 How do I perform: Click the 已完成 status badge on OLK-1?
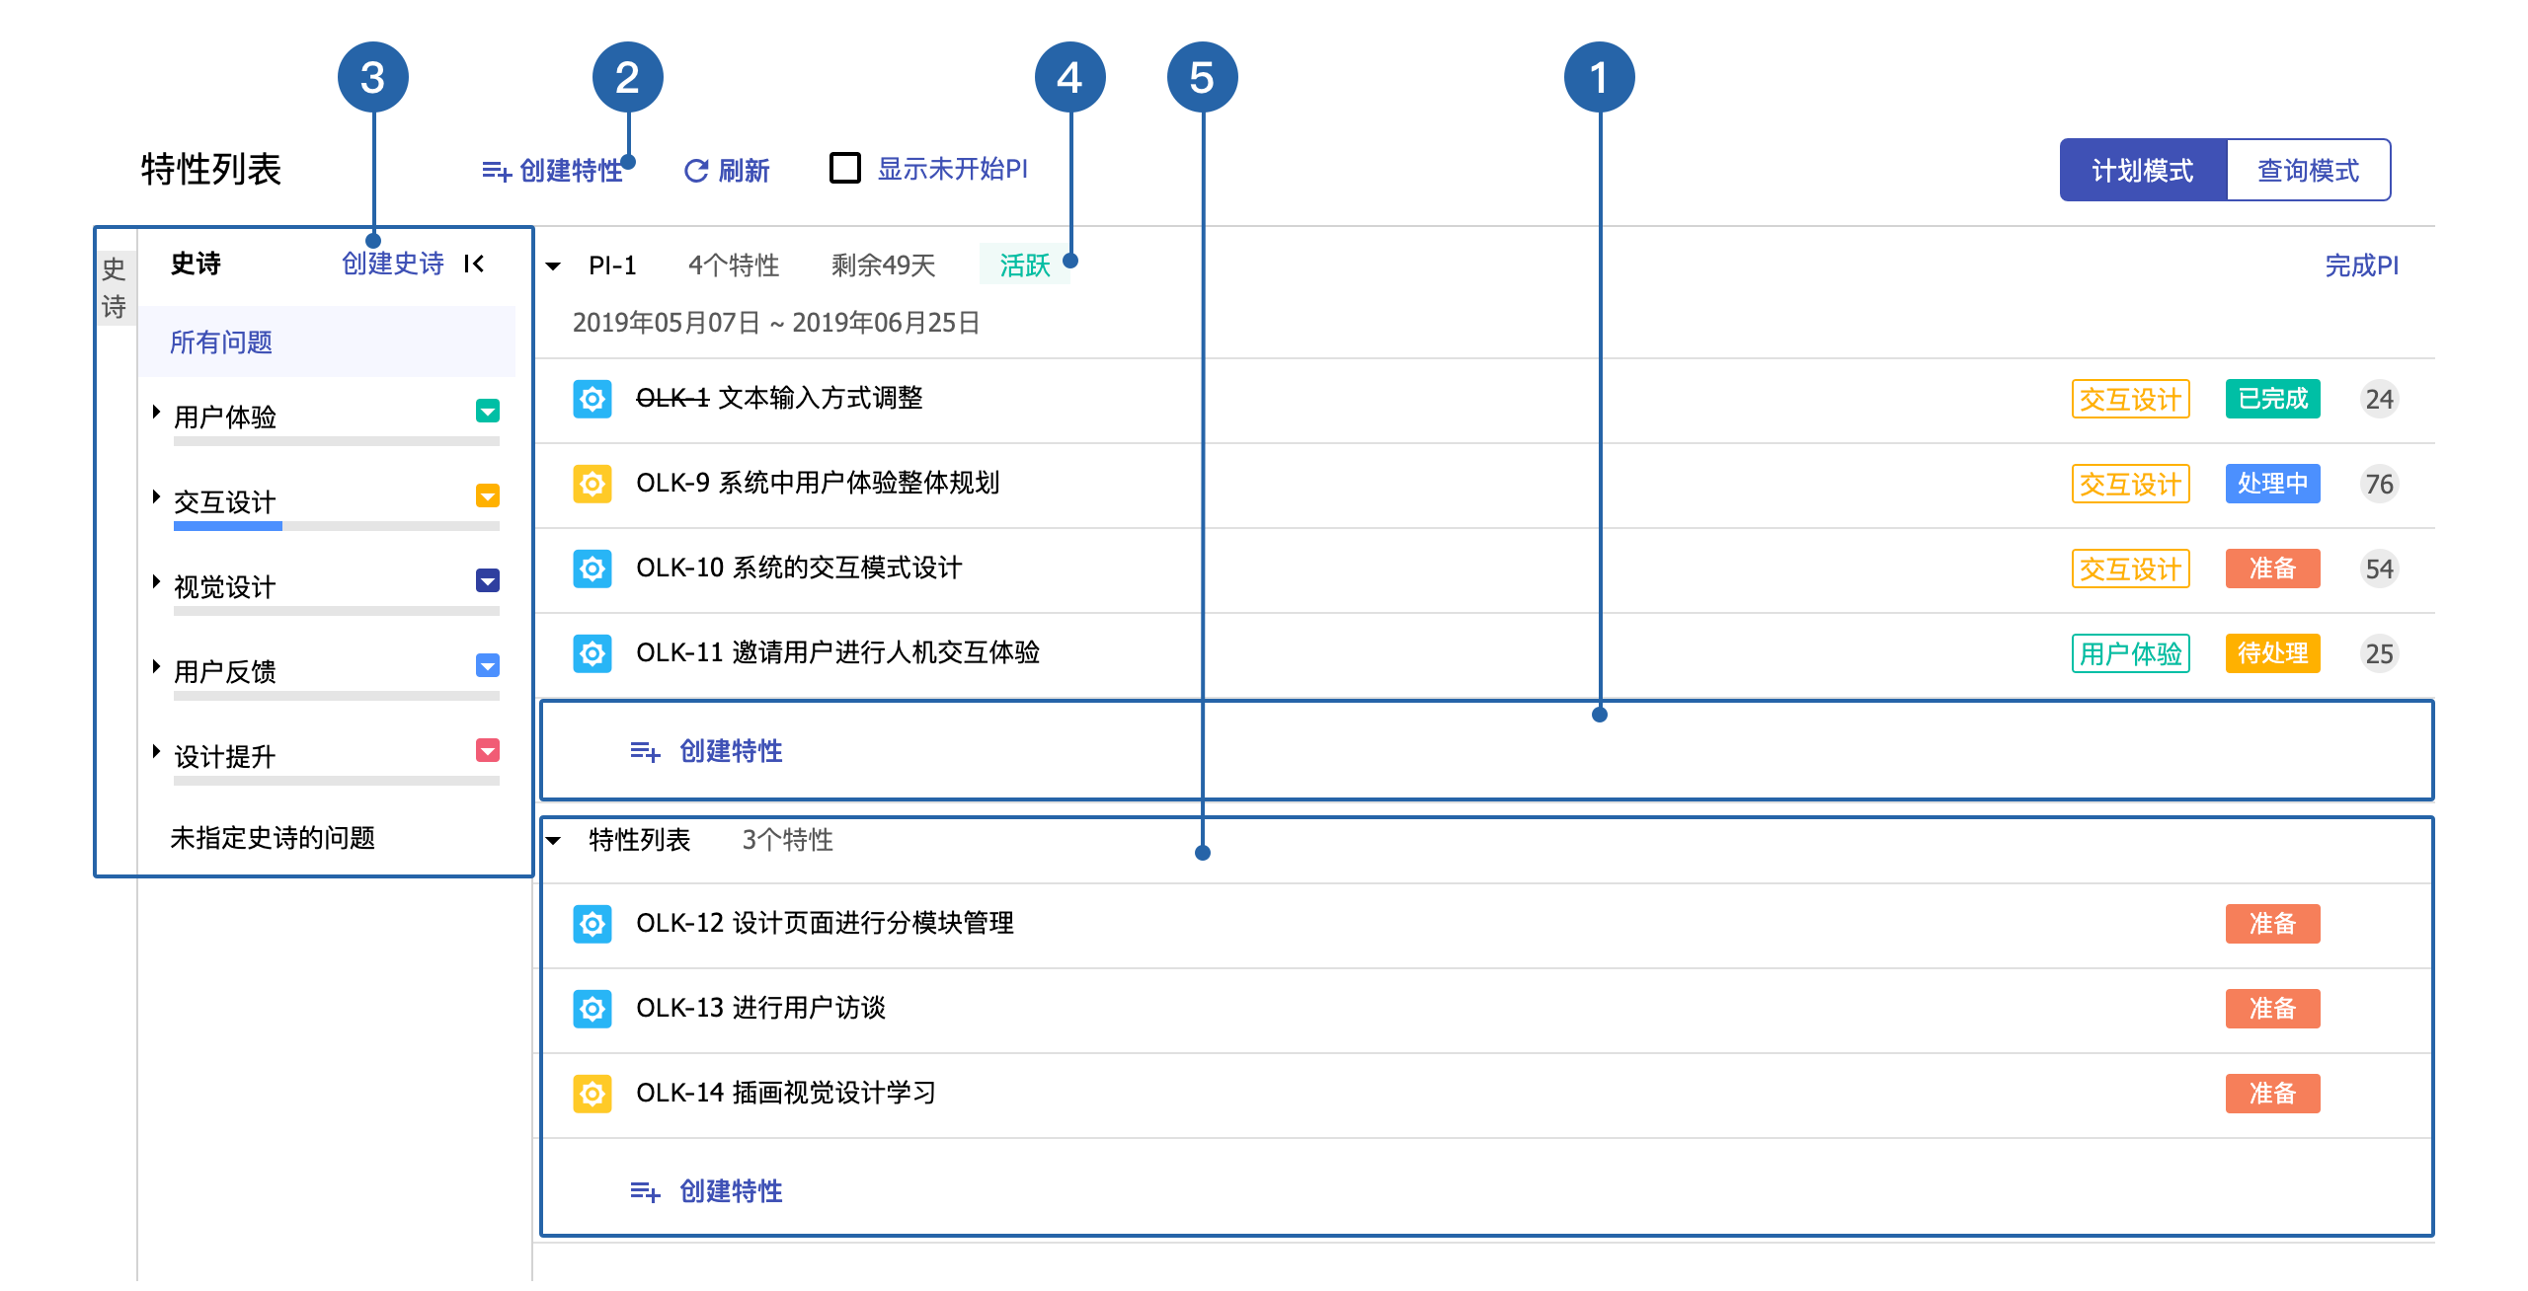coord(2272,399)
